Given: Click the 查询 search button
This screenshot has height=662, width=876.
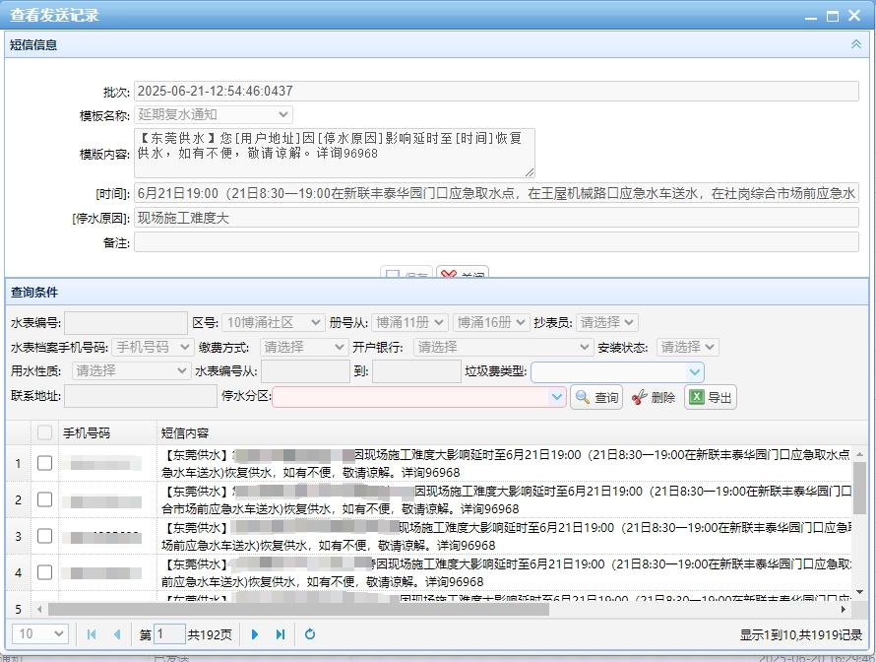Looking at the screenshot, I should tap(596, 397).
